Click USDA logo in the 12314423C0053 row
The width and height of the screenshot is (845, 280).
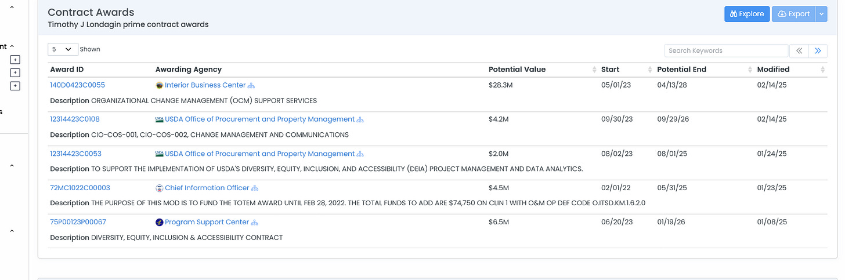[x=160, y=154]
